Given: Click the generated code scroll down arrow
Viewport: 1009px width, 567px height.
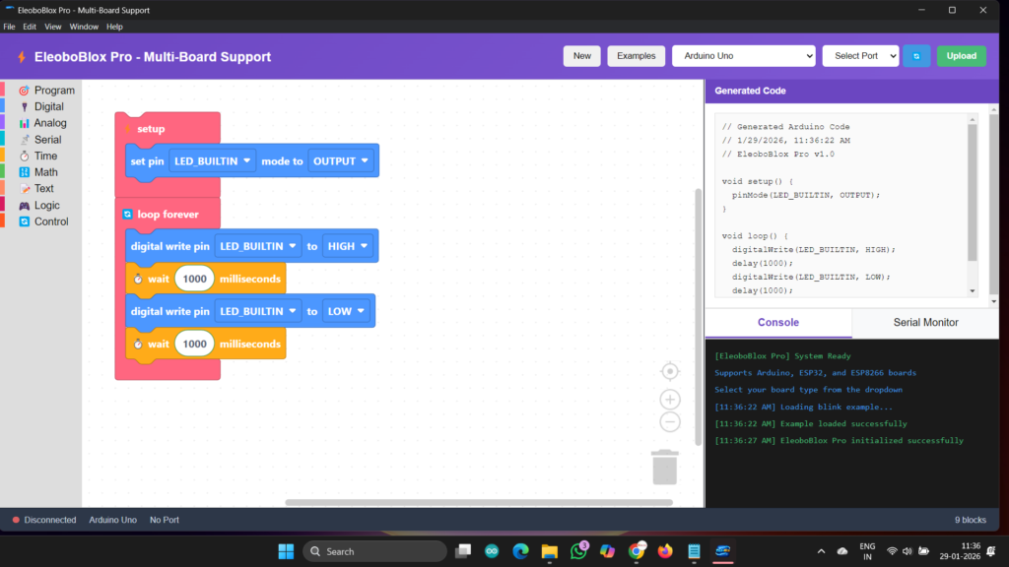Looking at the screenshot, I should [x=973, y=291].
